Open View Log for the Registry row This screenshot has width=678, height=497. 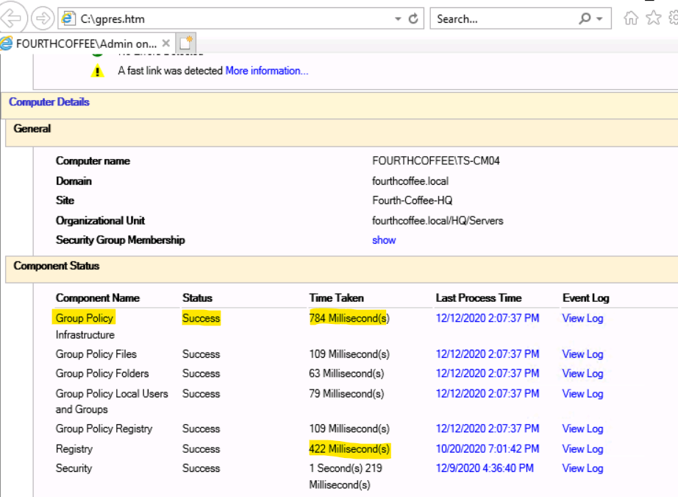coord(582,449)
